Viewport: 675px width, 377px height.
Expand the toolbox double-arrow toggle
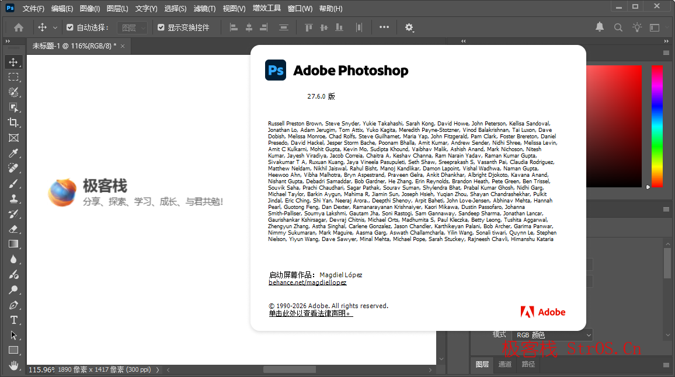[x=8, y=41]
